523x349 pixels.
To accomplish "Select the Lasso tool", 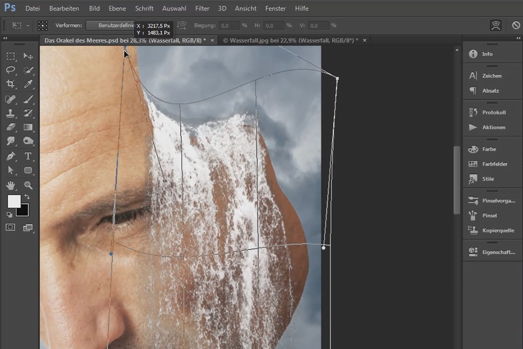I will click(x=11, y=70).
